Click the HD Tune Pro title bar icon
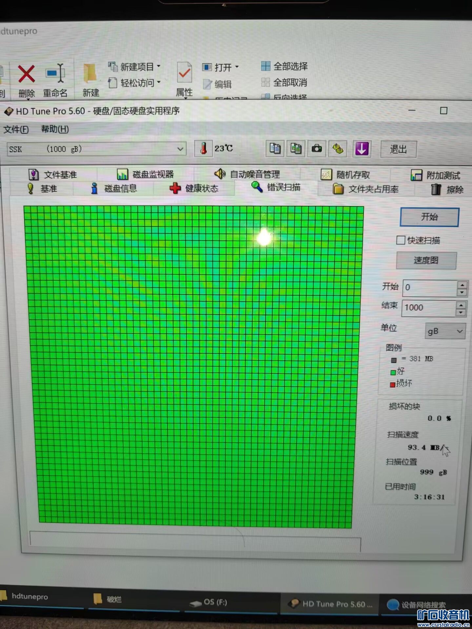This screenshot has width=472, height=629. [x=9, y=111]
